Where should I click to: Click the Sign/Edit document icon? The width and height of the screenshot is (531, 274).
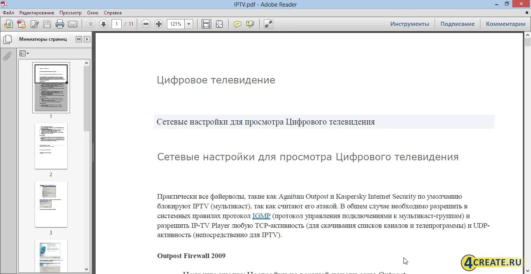(35, 24)
